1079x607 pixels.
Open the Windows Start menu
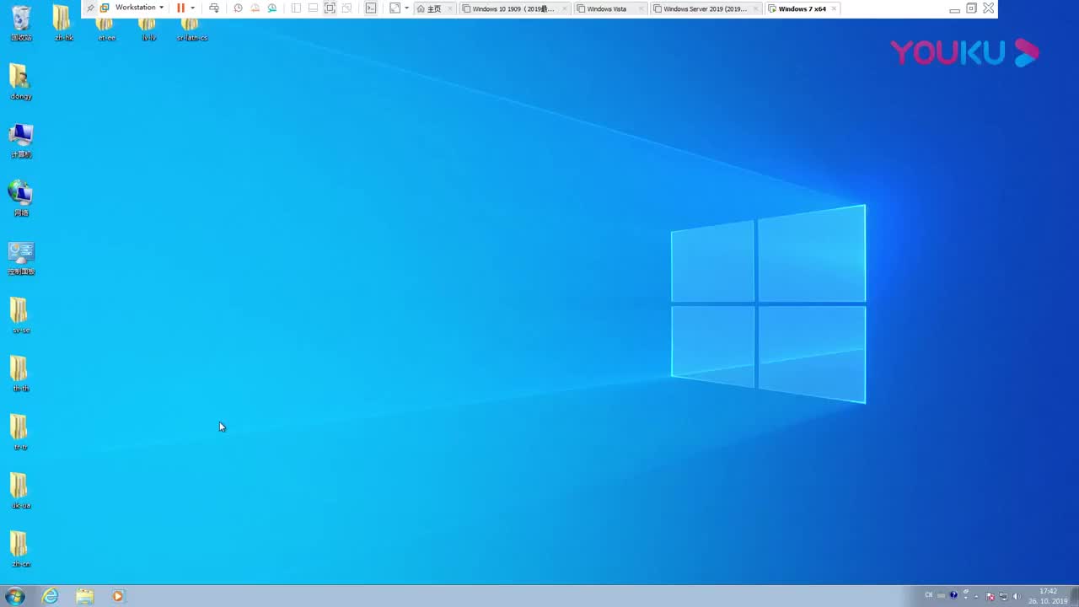[x=14, y=595]
